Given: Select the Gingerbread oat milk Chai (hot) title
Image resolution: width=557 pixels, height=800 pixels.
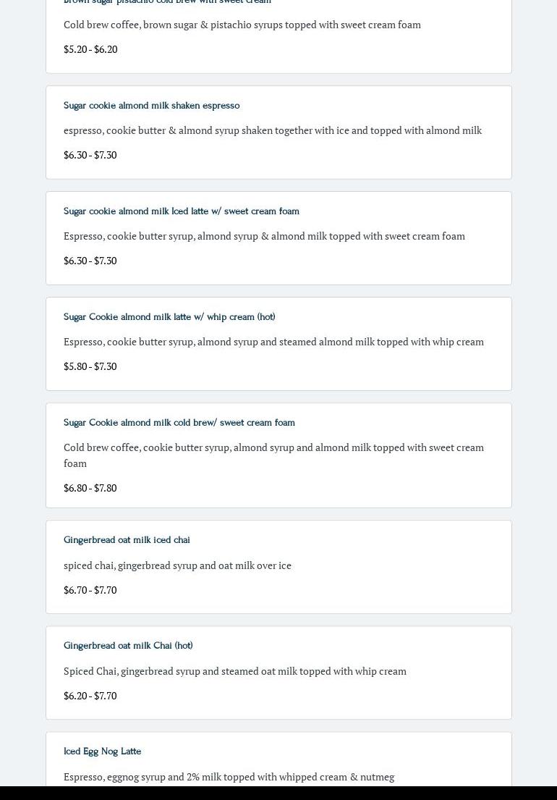Looking at the screenshot, I should click(128, 646).
